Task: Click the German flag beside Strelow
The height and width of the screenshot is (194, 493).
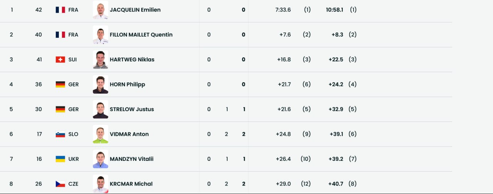Action: point(60,109)
